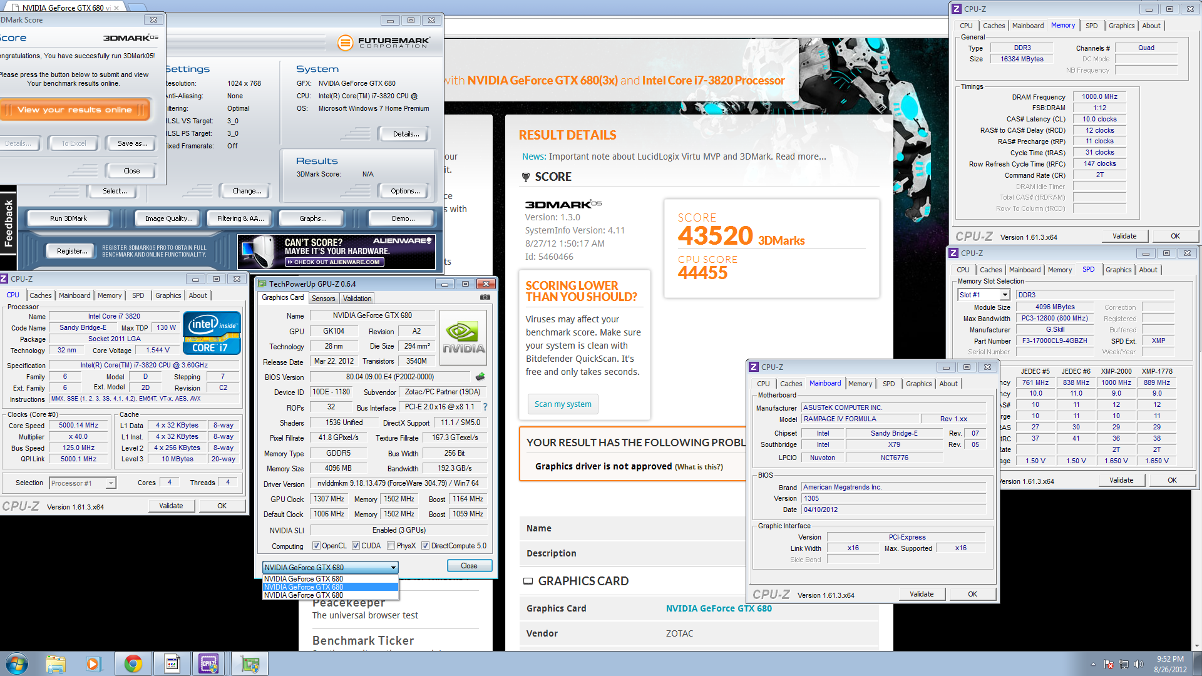Open the Processor #1 selection dropdown
Image resolution: width=1202 pixels, height=676 pixels.
click(83, 483)
